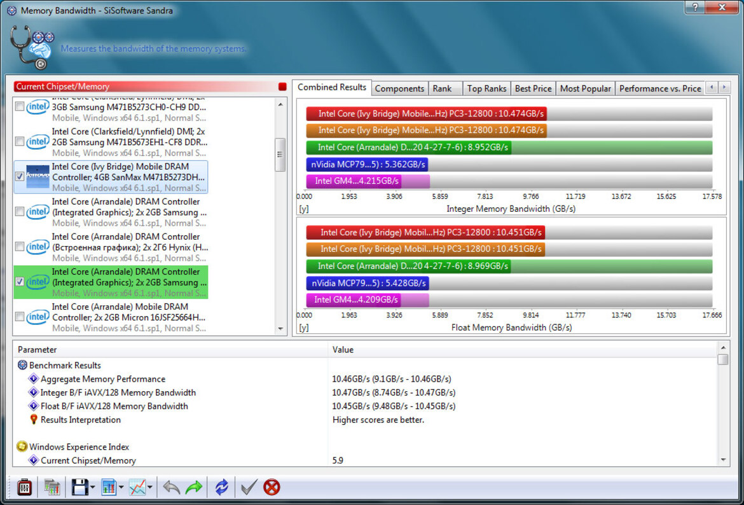Click the red square next to Current Chipset/Memory
Image resolution: width=744 pixels, height=505 pixels.
pyautogui.click(x=282, y=87)
